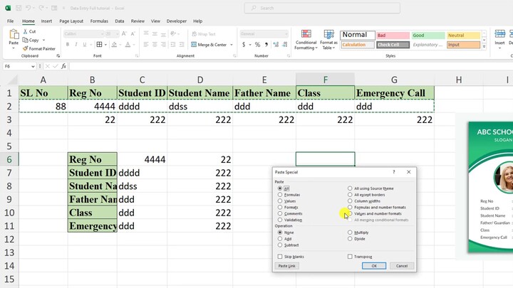Screen dimensions: 513x288
Task: Select the Formats paste radio option
Action: 280,207
